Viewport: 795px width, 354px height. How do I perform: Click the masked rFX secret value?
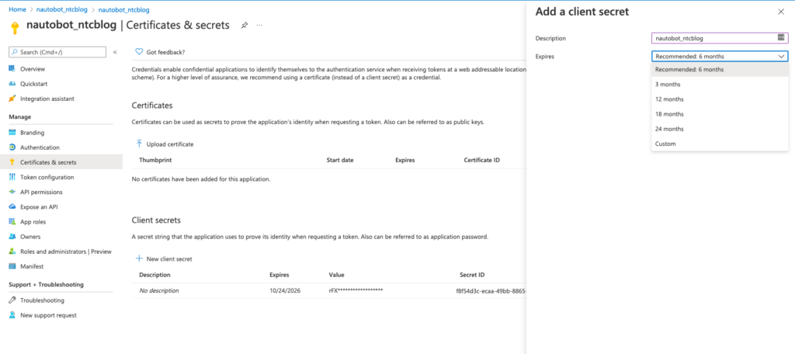[x=356, y=290]
